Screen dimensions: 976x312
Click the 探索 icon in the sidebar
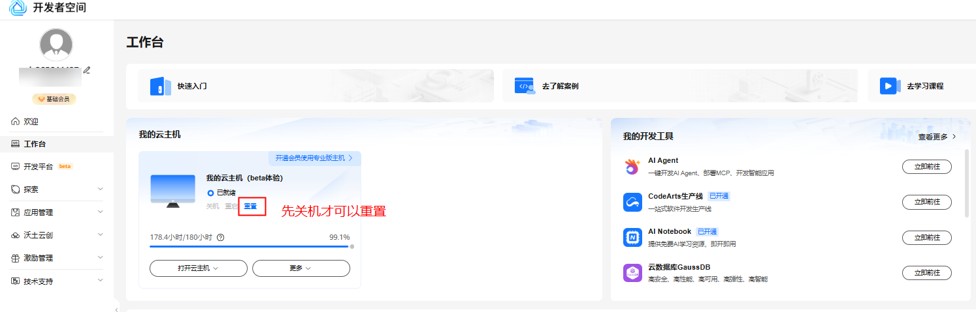(16, 190)
